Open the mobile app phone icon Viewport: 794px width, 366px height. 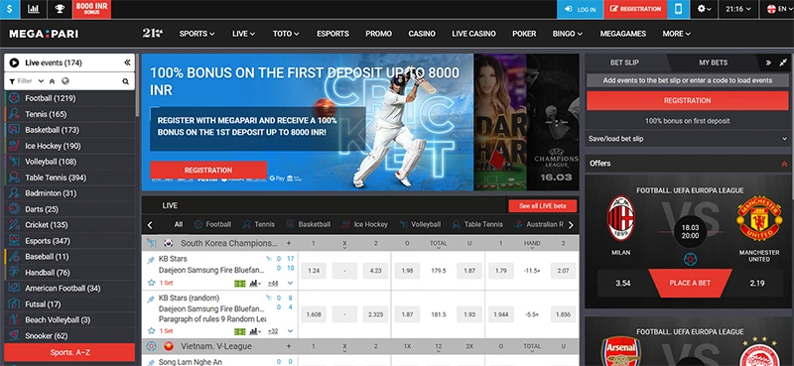point(678,9)
